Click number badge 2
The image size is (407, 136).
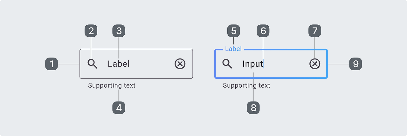(x=91, y=31)
